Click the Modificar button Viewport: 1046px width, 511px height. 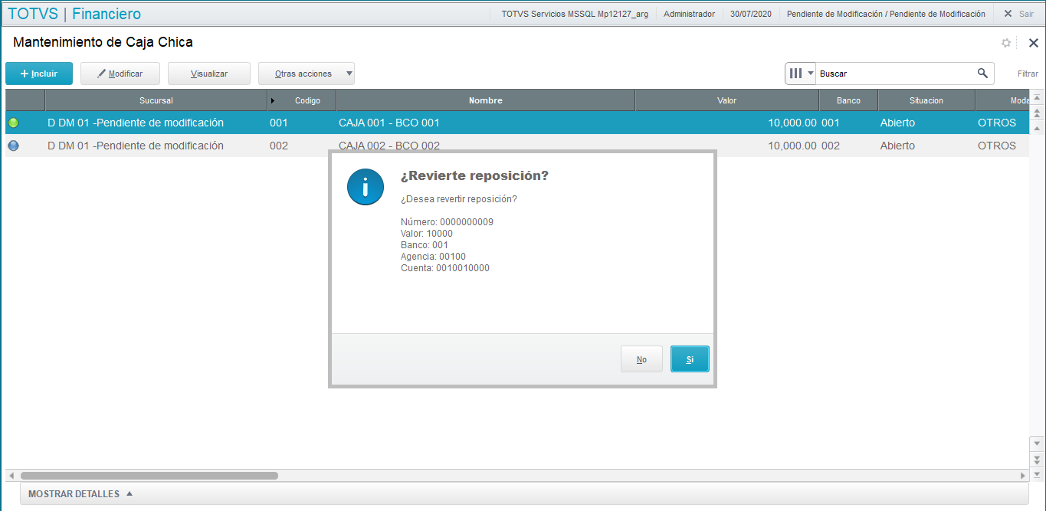(120, 74)
